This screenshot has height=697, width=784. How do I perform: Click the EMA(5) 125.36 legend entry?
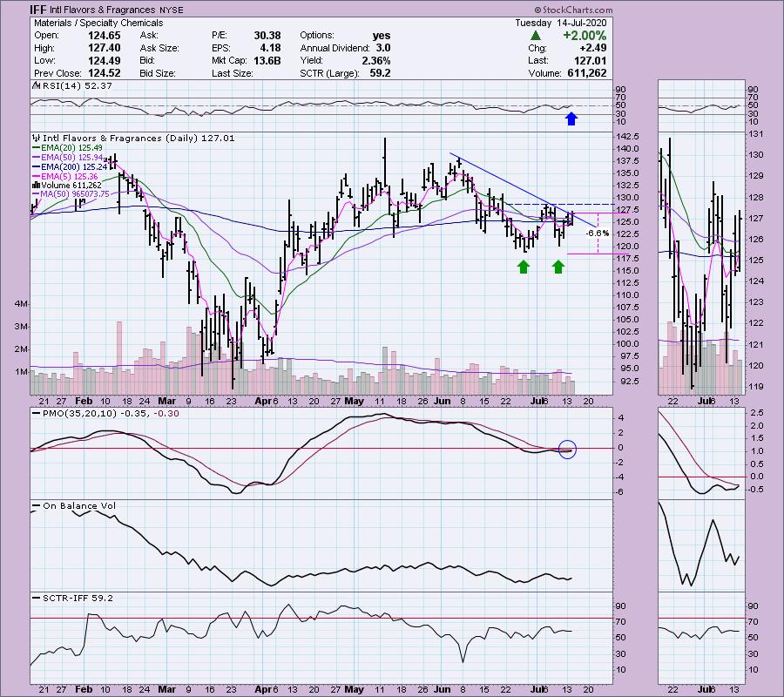point(70,177)
